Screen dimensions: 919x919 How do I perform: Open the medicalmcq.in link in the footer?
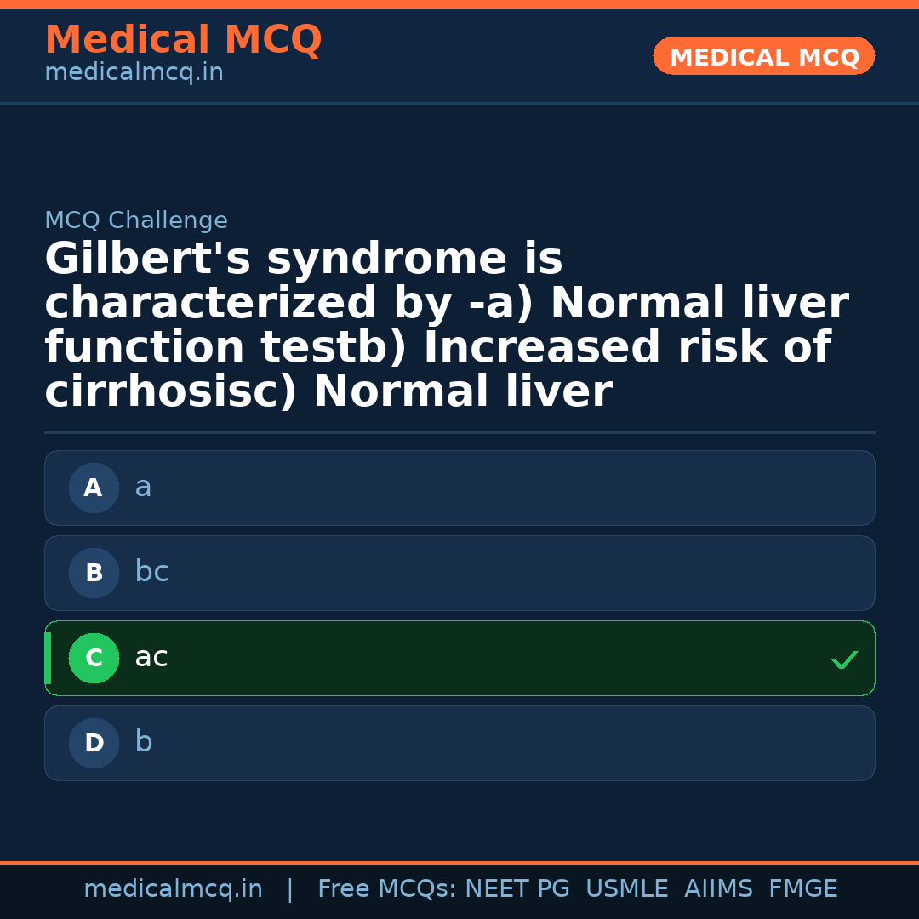tap(173, 889)
